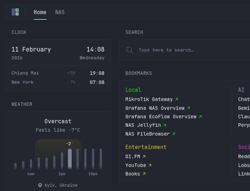Image resolution: width=250 pixels, height=191 pixels.
Task: Click external arrow next to NAS Jellyfin
Action: [x=165, y=125]
